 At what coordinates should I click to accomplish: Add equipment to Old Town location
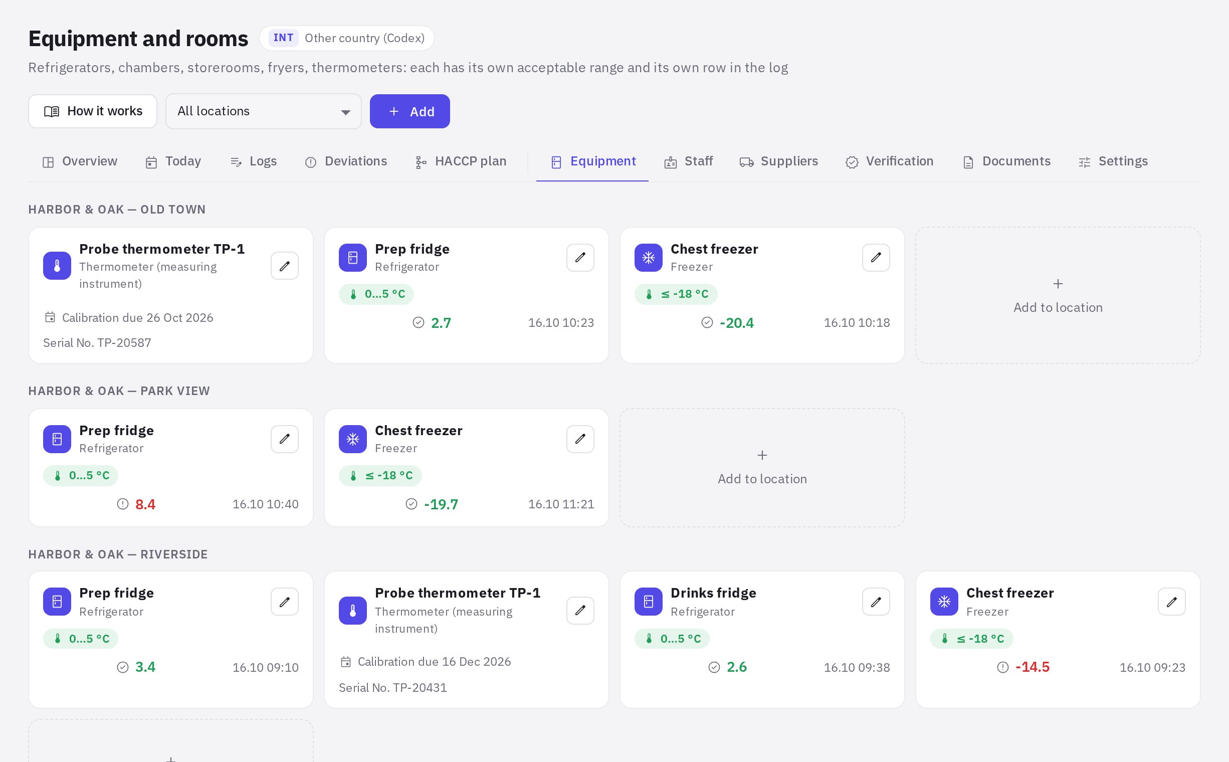[1058, 295]
